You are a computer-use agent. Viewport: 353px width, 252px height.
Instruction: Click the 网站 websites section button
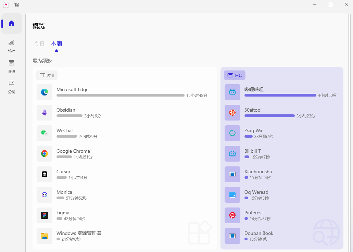(x=235, y=75)
